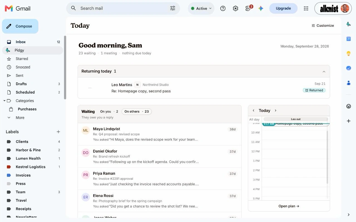Open the Starred folder
This screenshot has width=356, height=222.
tap(33, 59)
